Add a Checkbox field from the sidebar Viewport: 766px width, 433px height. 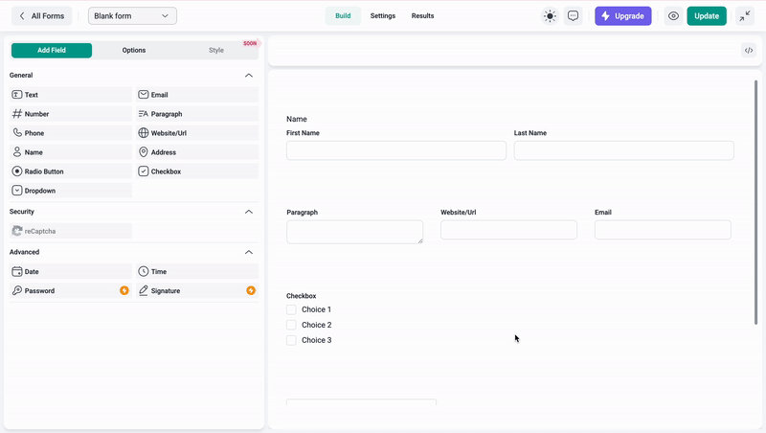point(197,171)
